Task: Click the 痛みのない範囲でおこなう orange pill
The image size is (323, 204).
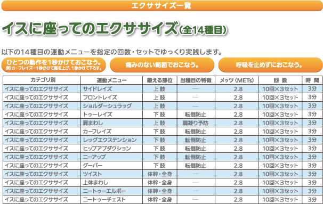Action: [x=162, y=65]
